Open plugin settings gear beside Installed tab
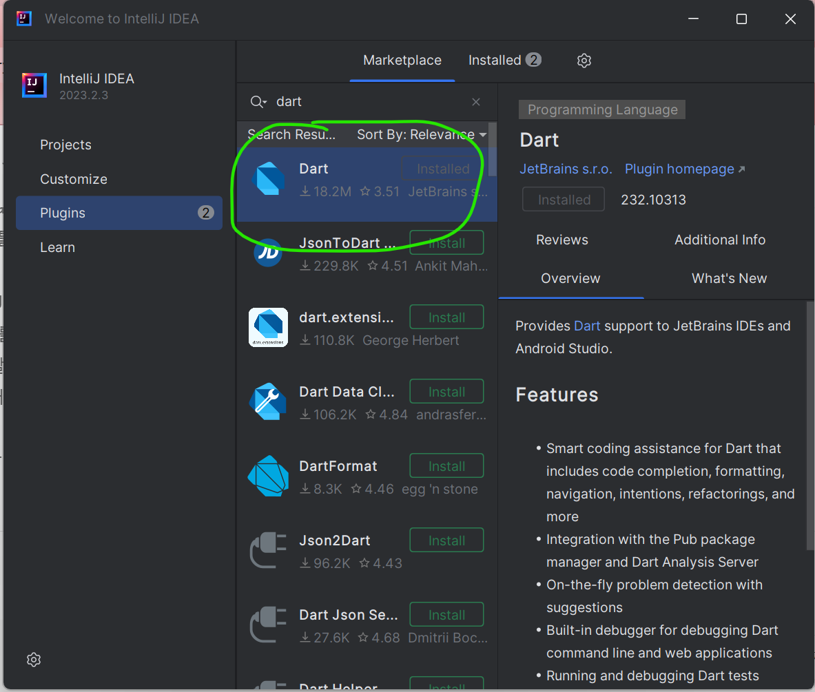The image size is (815, 692). point(584,61)
